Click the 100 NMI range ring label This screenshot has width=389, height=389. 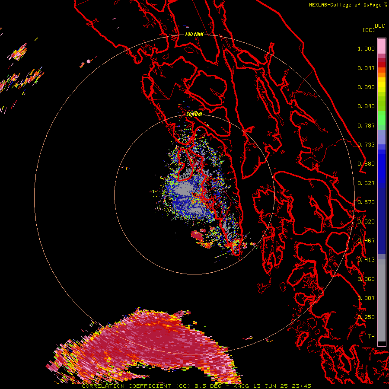194,34
